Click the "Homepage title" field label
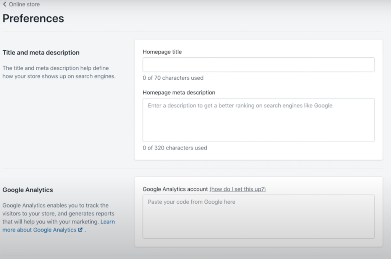The image size is (391, 259). 162,52
